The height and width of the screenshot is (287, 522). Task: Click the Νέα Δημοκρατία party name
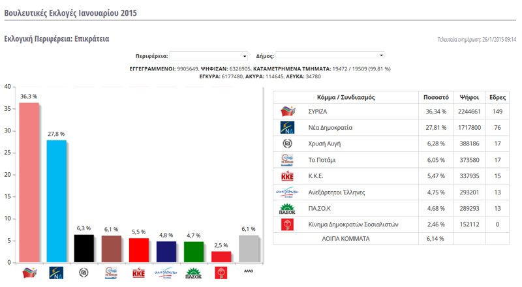(330, 127)
